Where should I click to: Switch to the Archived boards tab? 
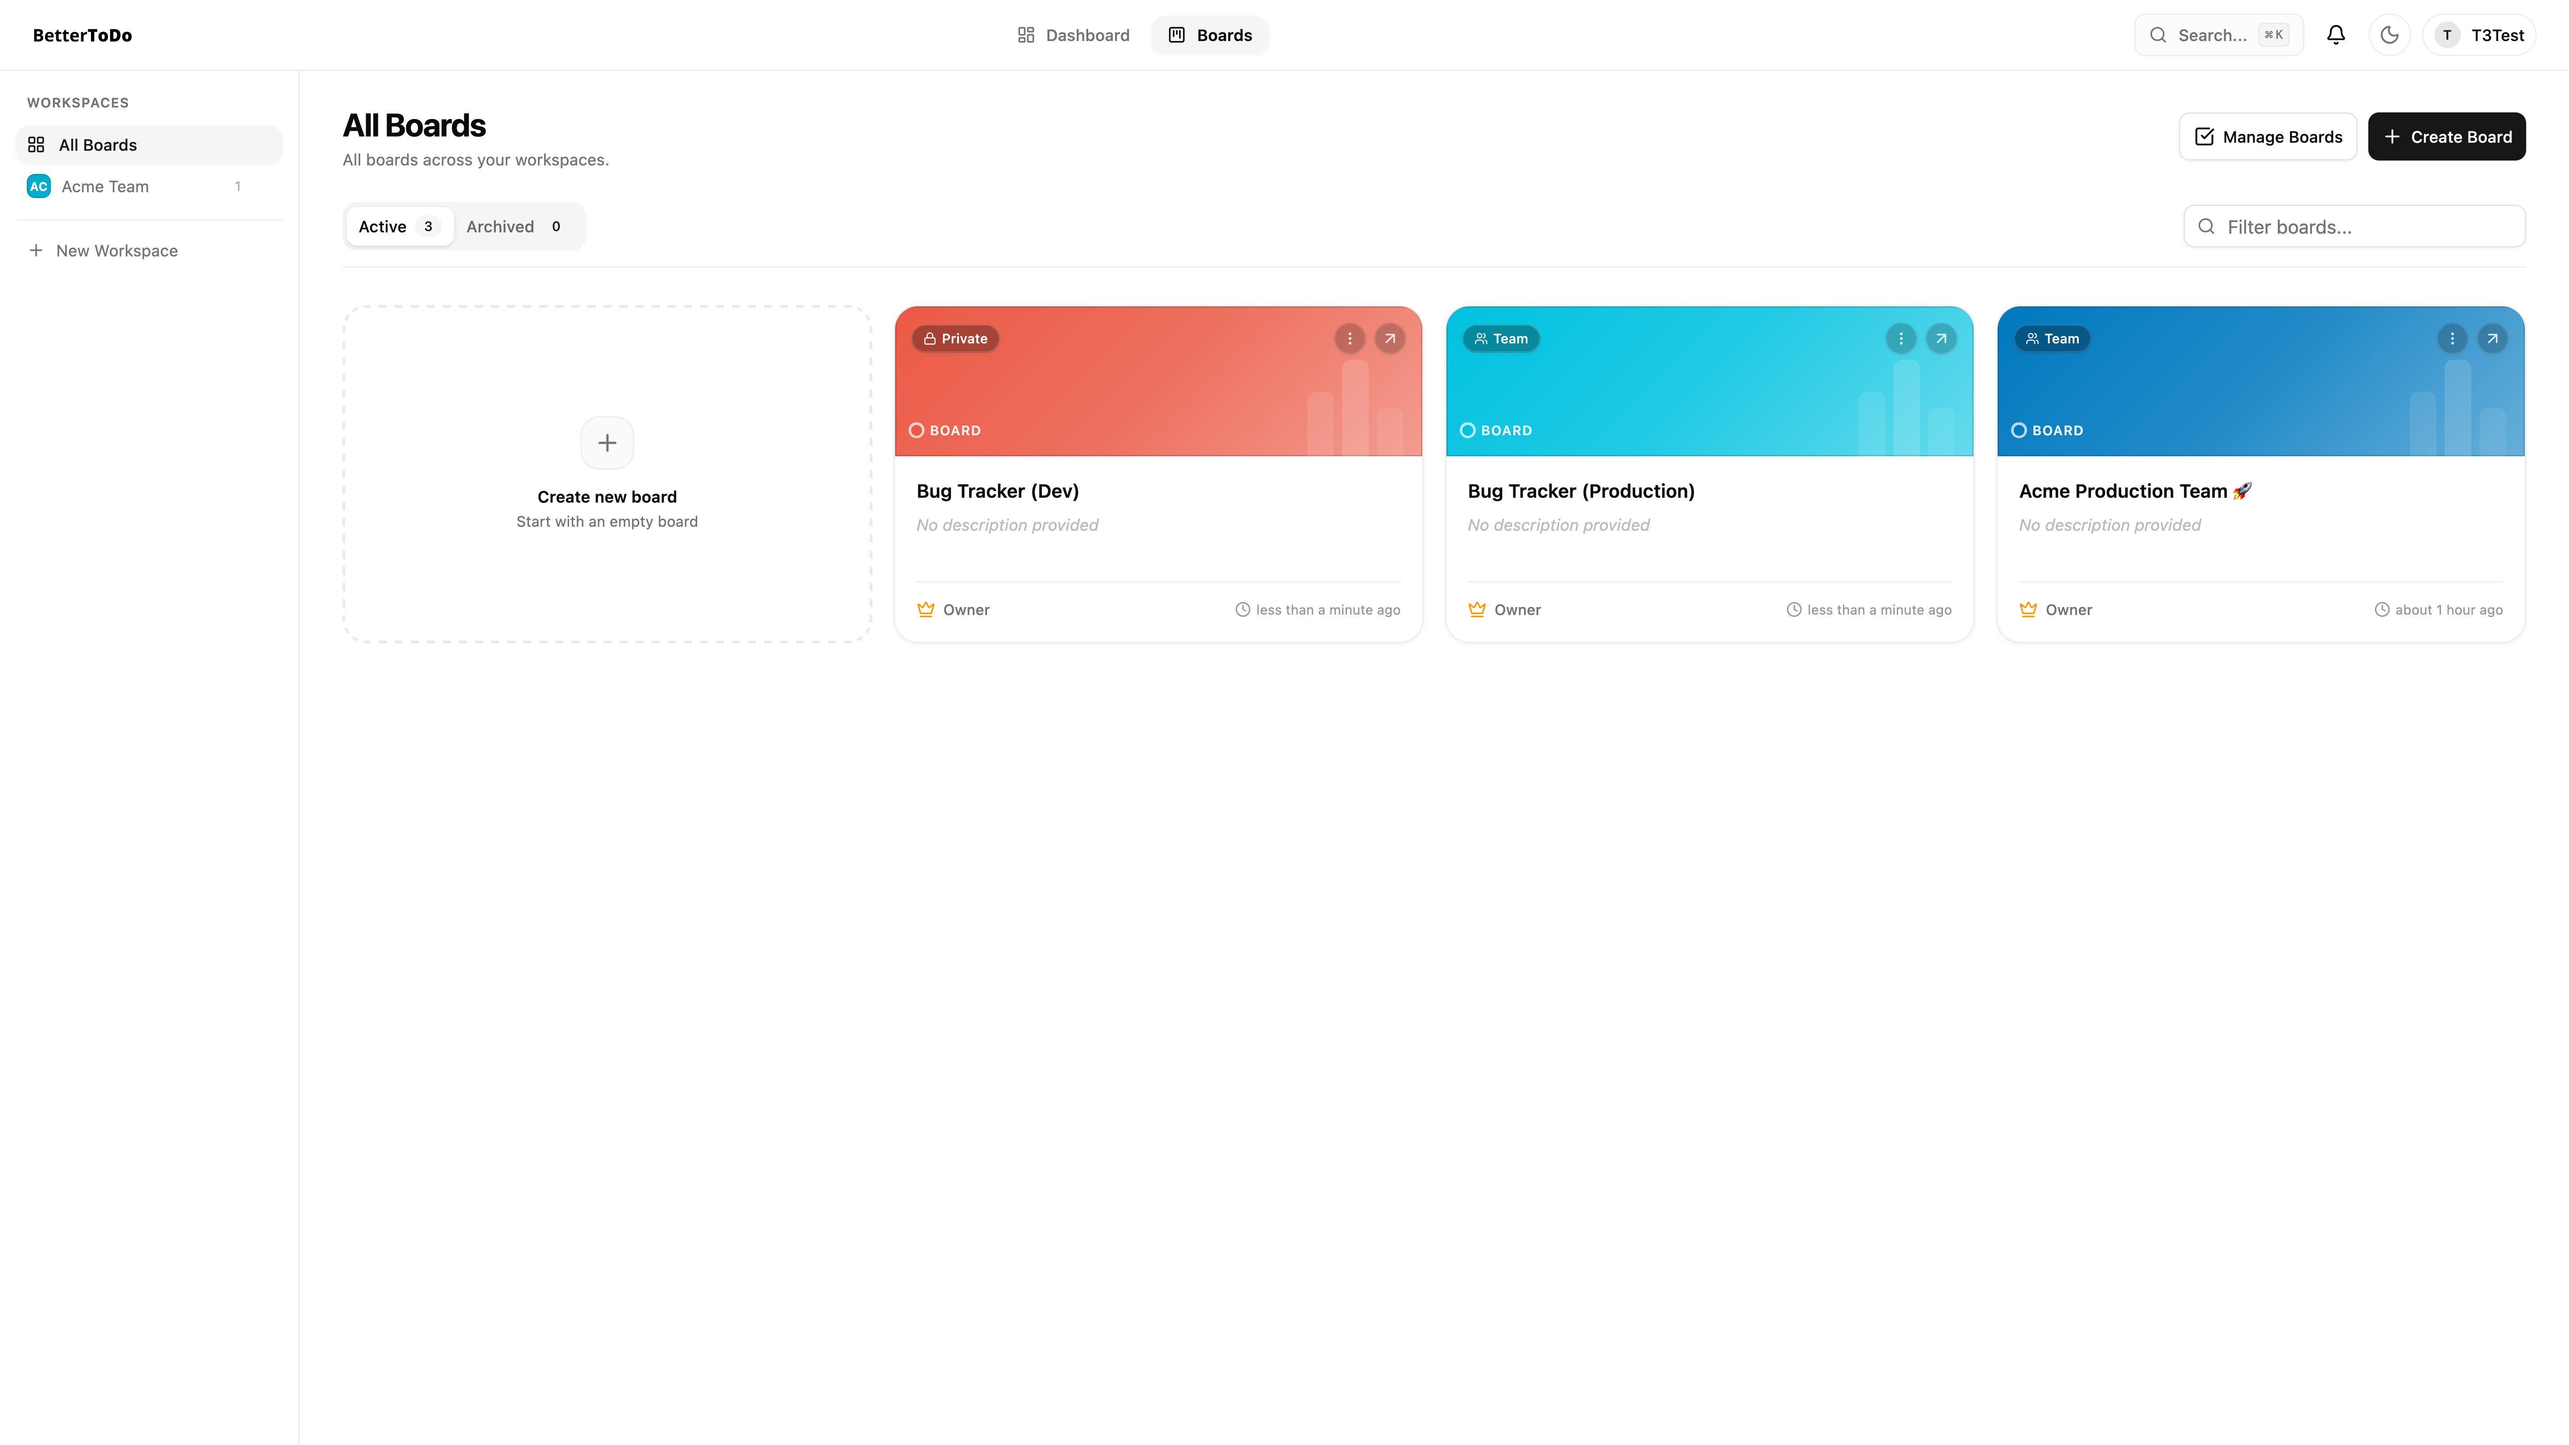516,227
